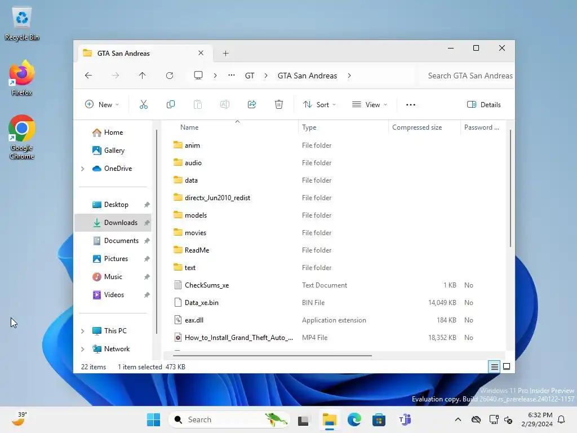Screen dimensions: 577x433
Task: Add a new tab
Action: pyautogui.click(x=225, y=54)
